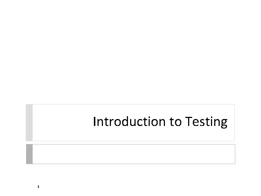Image resolution: width=261 pixels, height=196 pixels.
Task: Click the gap between title and subtitle boxes
Action: pos(130,143)
